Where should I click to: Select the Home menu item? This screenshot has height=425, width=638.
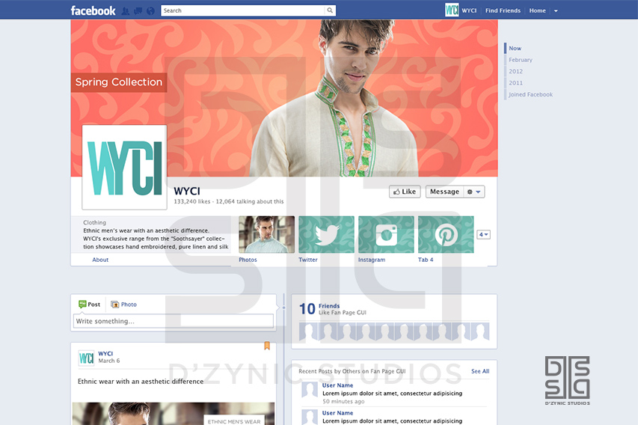pos(537,11)
